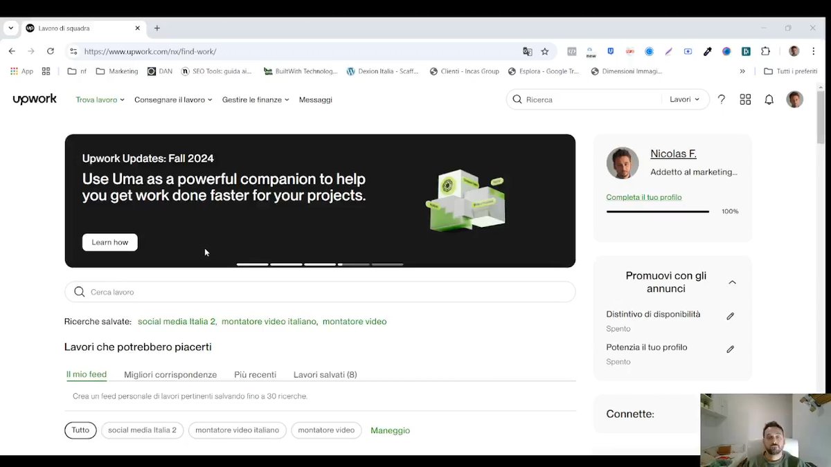
Task: Switch to Più recenti tab
Action: [256, 375]
